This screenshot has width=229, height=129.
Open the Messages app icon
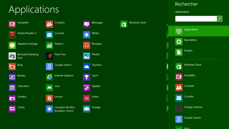pyautogui.click(x=87, y=24)
